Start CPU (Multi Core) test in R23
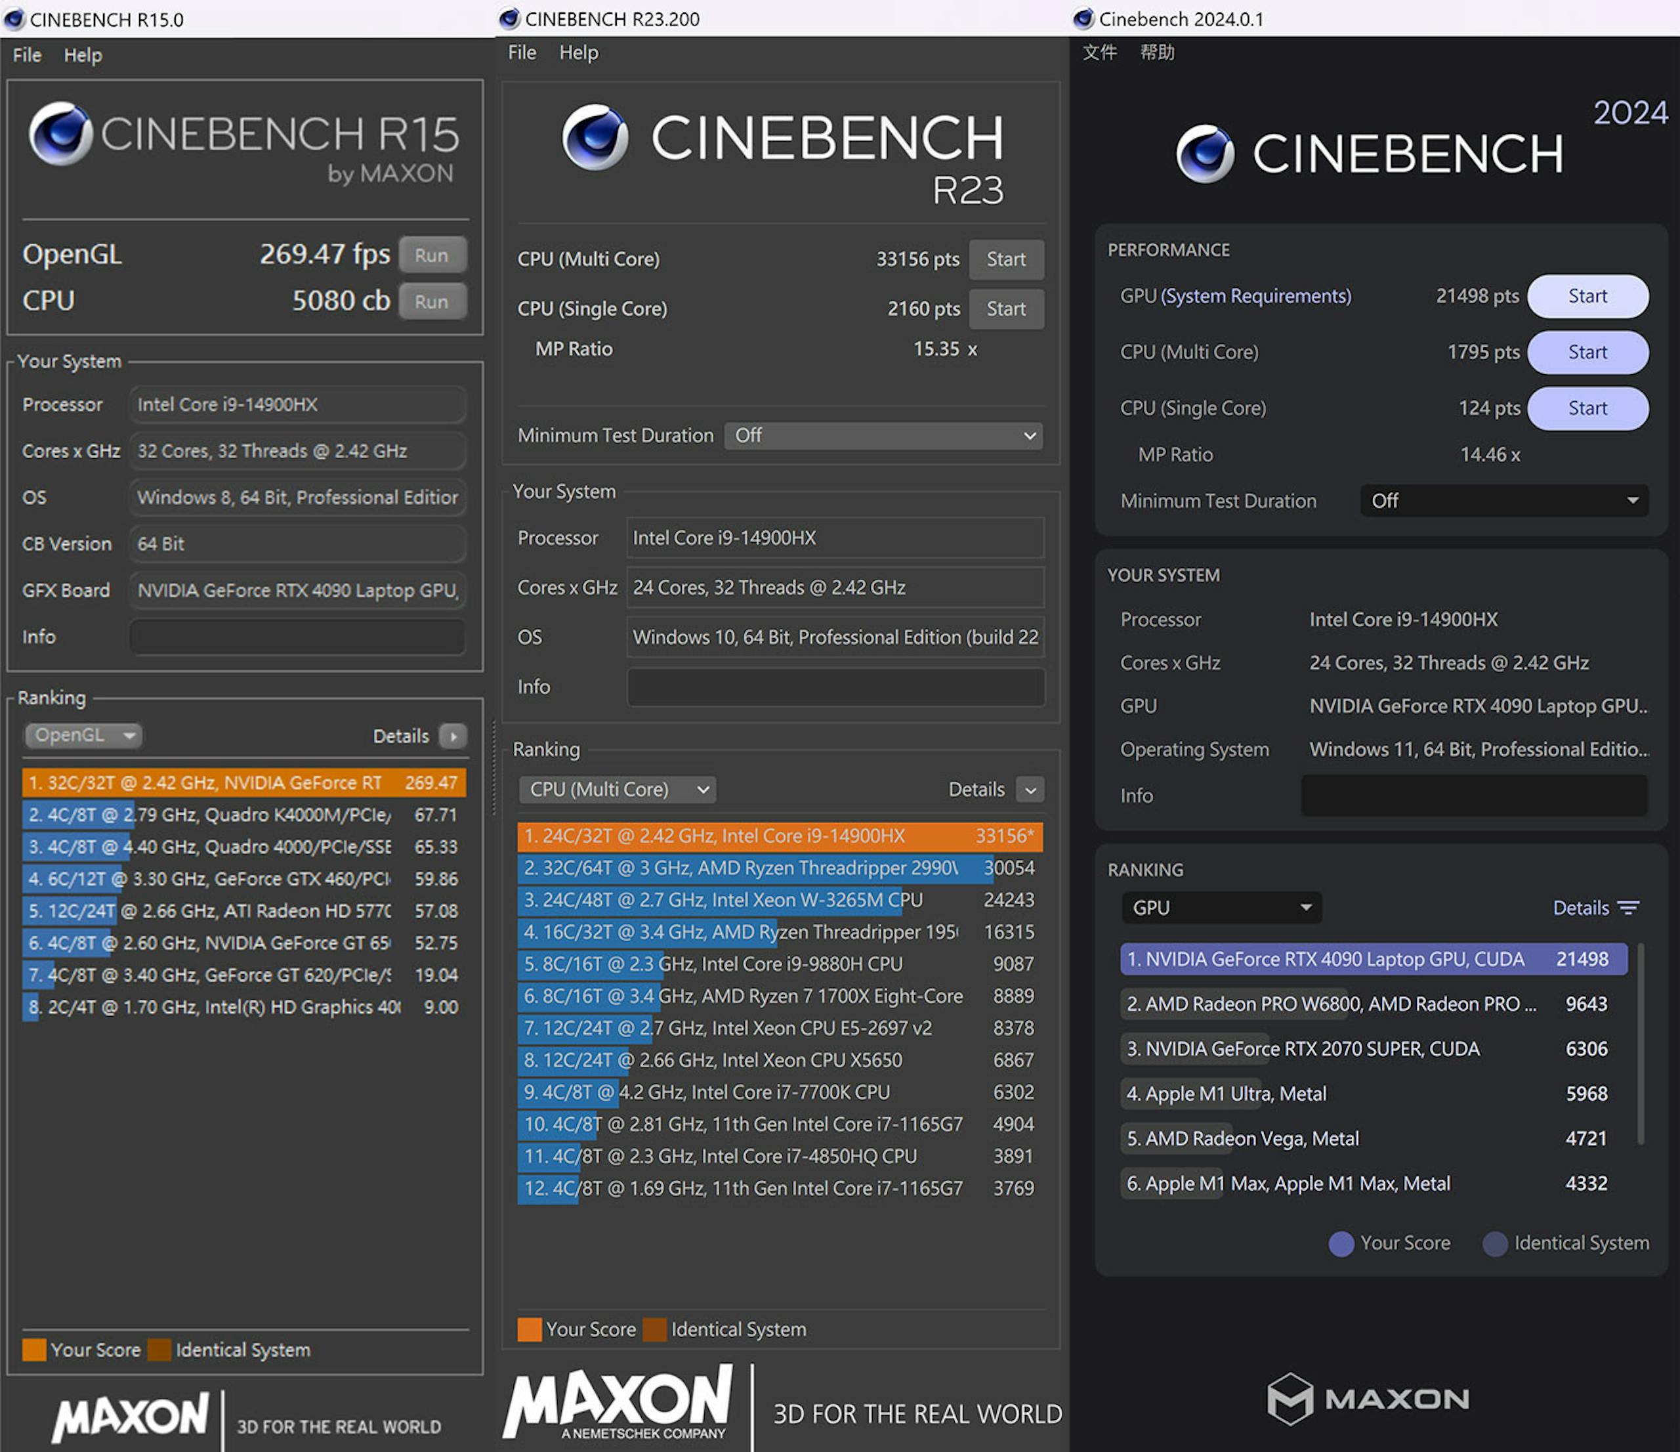The image size is (1680, 1452). [x=1006, y=259]
